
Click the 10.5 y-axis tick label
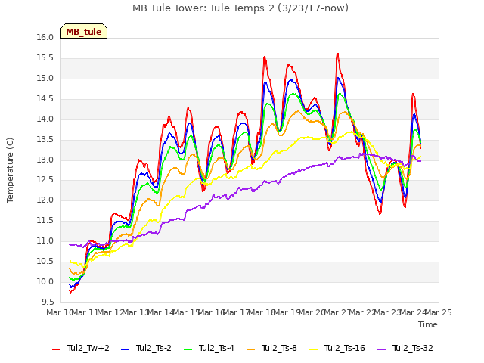click(45, 262)
